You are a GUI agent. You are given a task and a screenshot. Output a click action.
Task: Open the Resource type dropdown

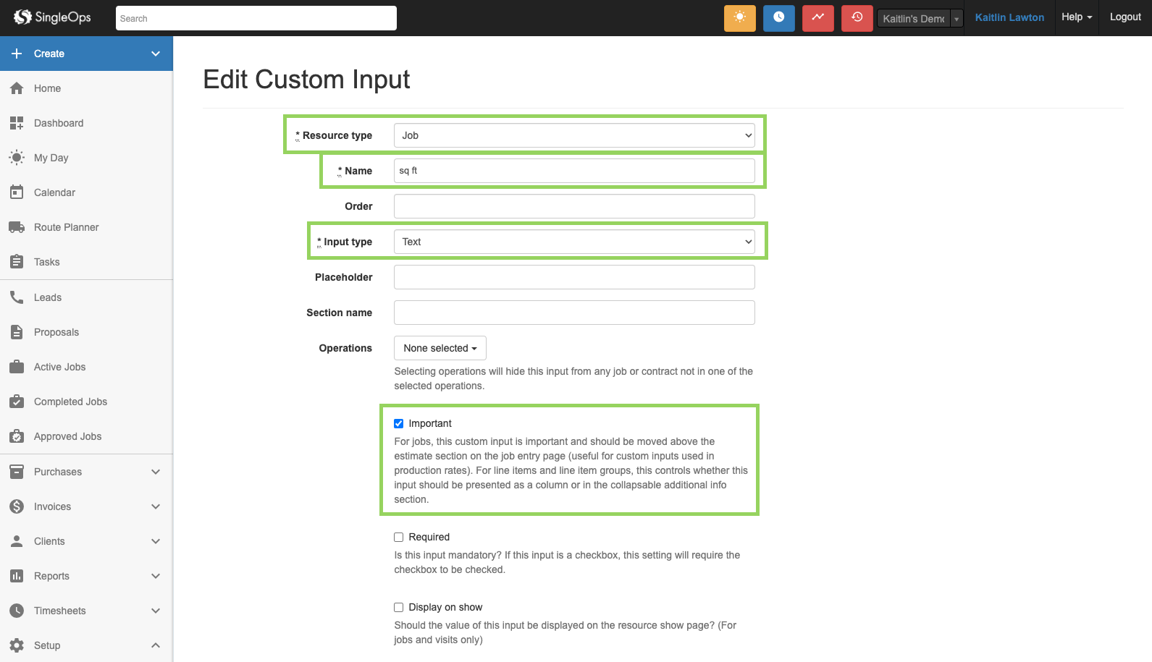point(573,135)
